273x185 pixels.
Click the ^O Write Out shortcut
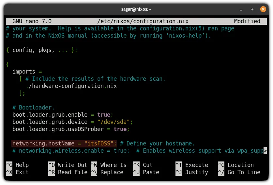coord(68,165)
